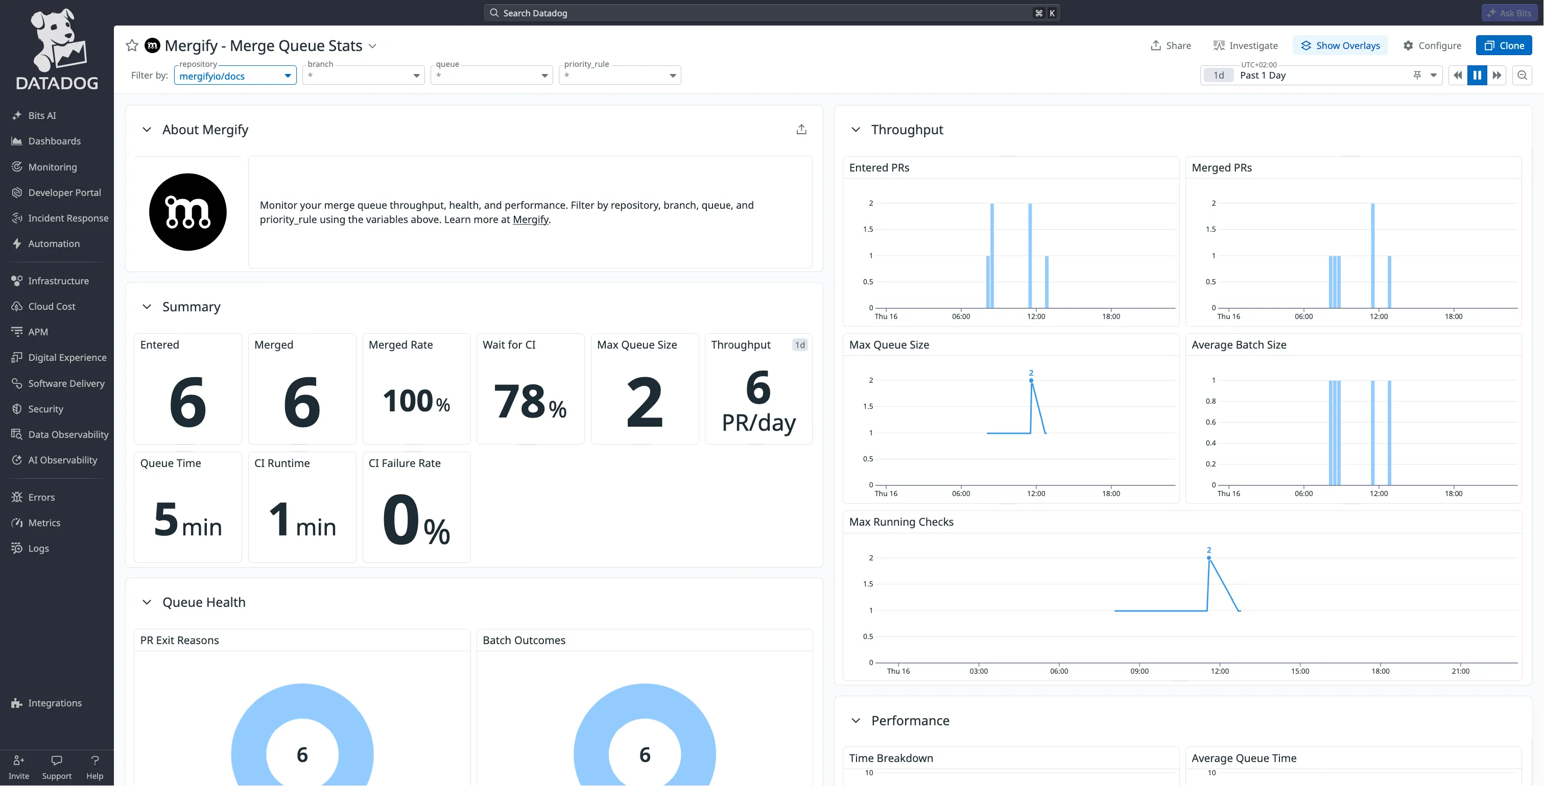Click the Software Delivery sidebar icon
The height and width of the screenshot is (786, 1544).
[x=17, y=383]
